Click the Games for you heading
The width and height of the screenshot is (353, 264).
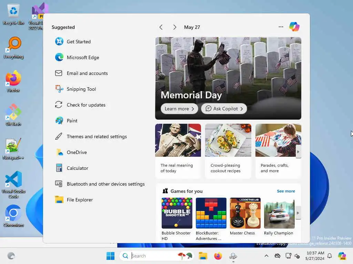186,191
